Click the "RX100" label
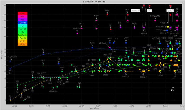Screen dimensions: 185x110 pyautogui.click(x=173, y=45)
